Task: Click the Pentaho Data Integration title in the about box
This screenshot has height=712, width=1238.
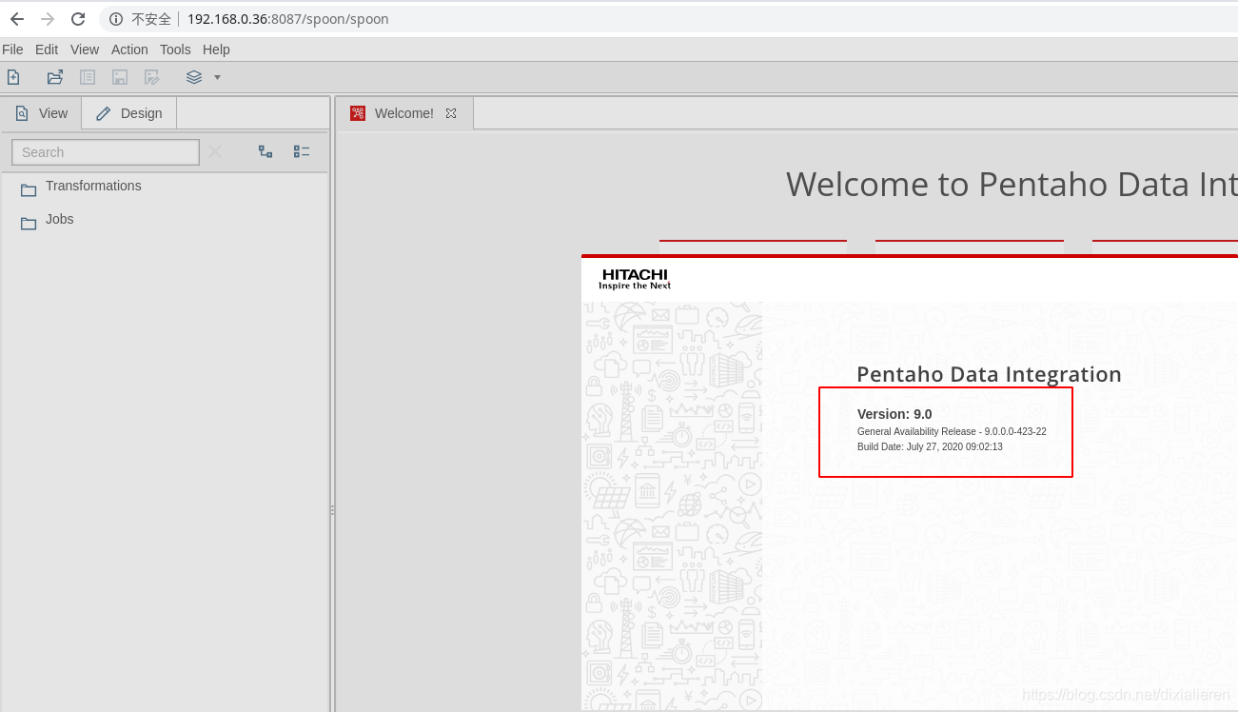Action: [x=989, y=374]
